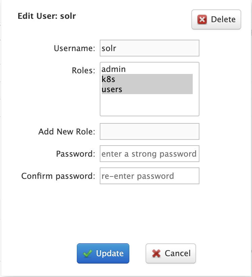Focus the Username field containing solr
The height and width of the screenshot is (277, 252).
(149, 48)
